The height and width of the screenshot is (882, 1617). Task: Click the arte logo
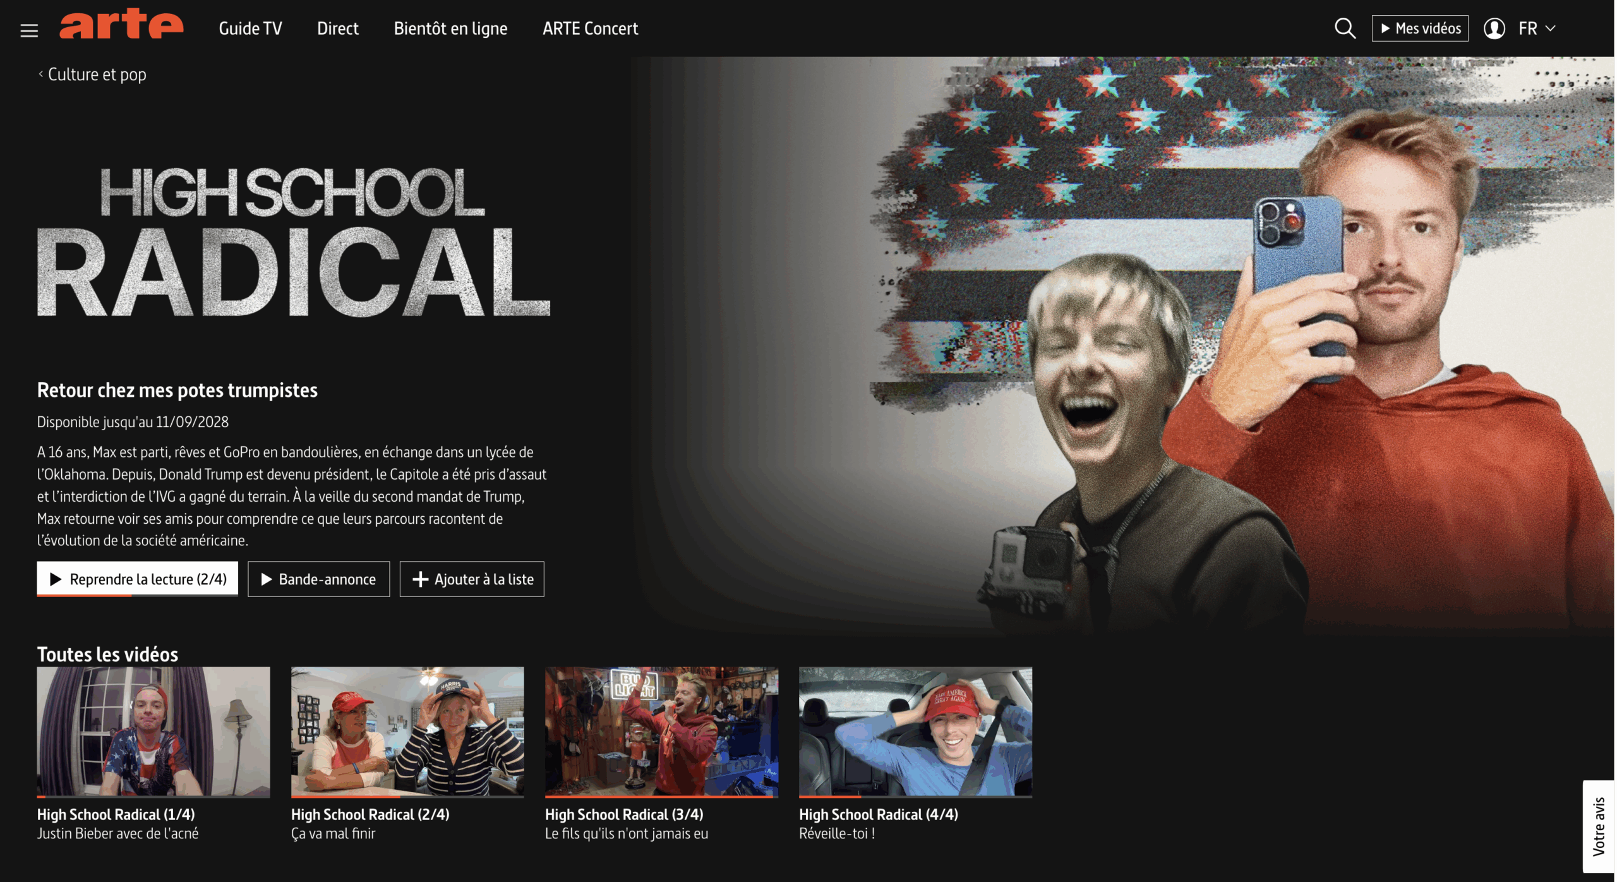(x=121, y=25)
